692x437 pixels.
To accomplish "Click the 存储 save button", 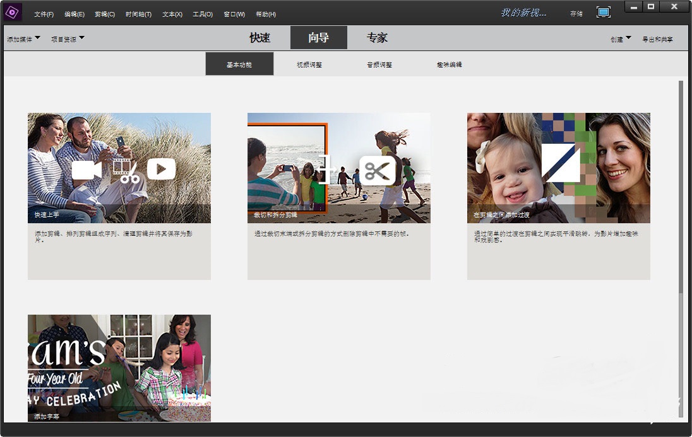I will point(576,13).
